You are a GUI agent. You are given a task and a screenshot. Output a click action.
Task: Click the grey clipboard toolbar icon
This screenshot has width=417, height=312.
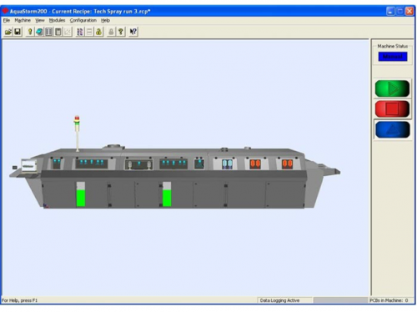click(58, 32)
